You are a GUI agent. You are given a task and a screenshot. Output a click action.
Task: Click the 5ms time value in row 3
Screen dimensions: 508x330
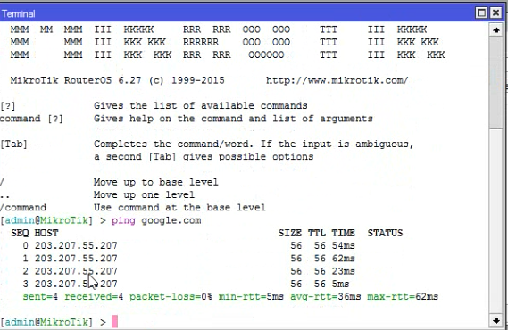(340, 284)
